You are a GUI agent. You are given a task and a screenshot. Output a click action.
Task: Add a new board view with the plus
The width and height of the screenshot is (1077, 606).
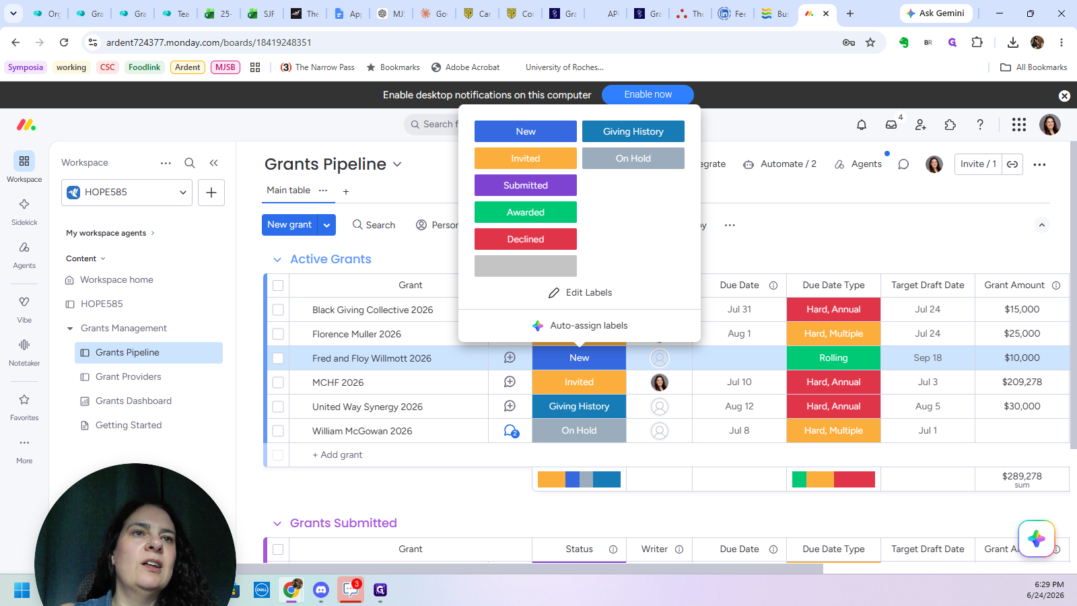tap(346, 192)
